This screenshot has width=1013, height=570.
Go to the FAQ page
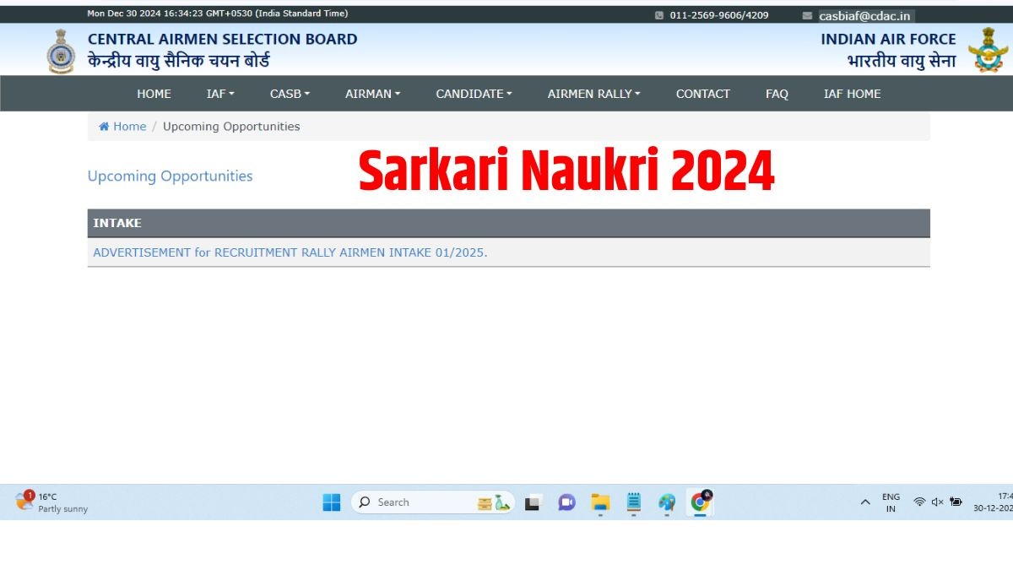click(x=777, y=94)
